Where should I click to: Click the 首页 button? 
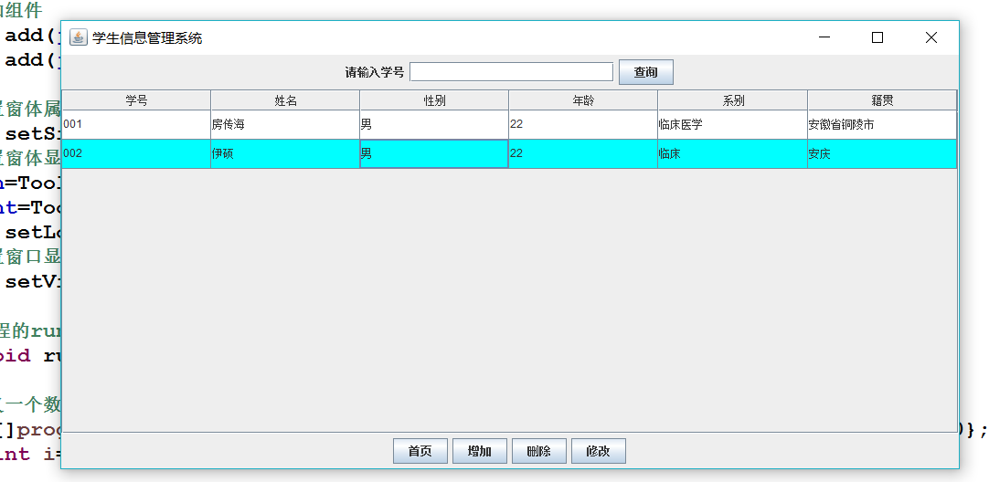tap(420, 451)
